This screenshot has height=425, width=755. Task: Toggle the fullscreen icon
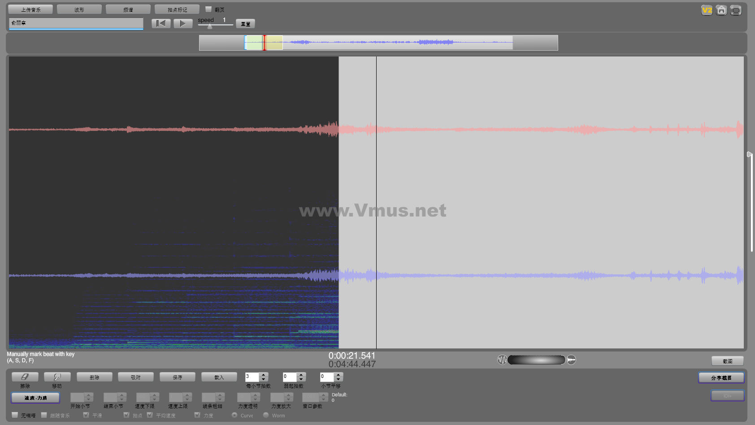[735, 10]
